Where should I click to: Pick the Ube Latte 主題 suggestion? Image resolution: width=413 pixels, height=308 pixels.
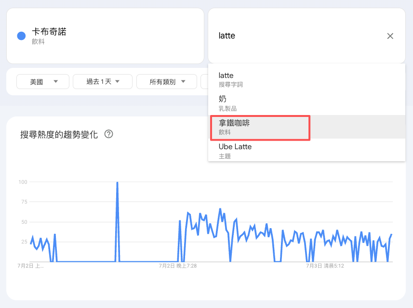click(x=306, y=150)
